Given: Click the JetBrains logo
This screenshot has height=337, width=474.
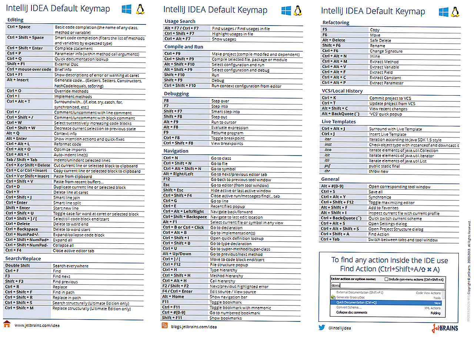Looking at the screenshot, I should 444,328.
